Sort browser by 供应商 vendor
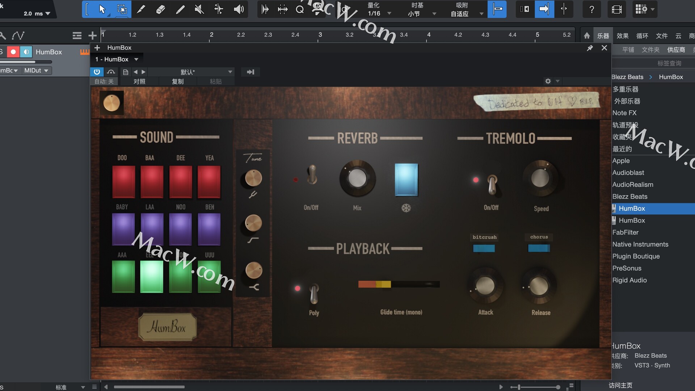The width and height of the screenshot is (695, 391). [676, 50]
